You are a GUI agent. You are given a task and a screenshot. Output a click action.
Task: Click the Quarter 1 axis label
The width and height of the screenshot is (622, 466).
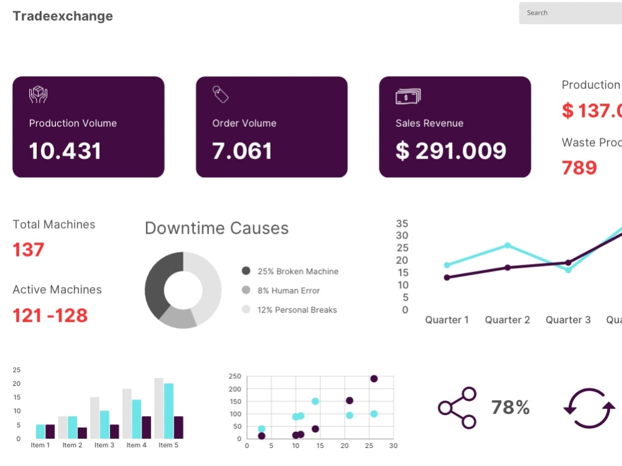click(x=447, y=320)
